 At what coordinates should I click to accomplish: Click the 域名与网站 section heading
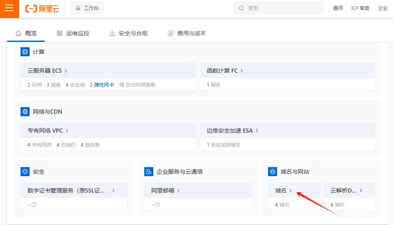point(295,172)
